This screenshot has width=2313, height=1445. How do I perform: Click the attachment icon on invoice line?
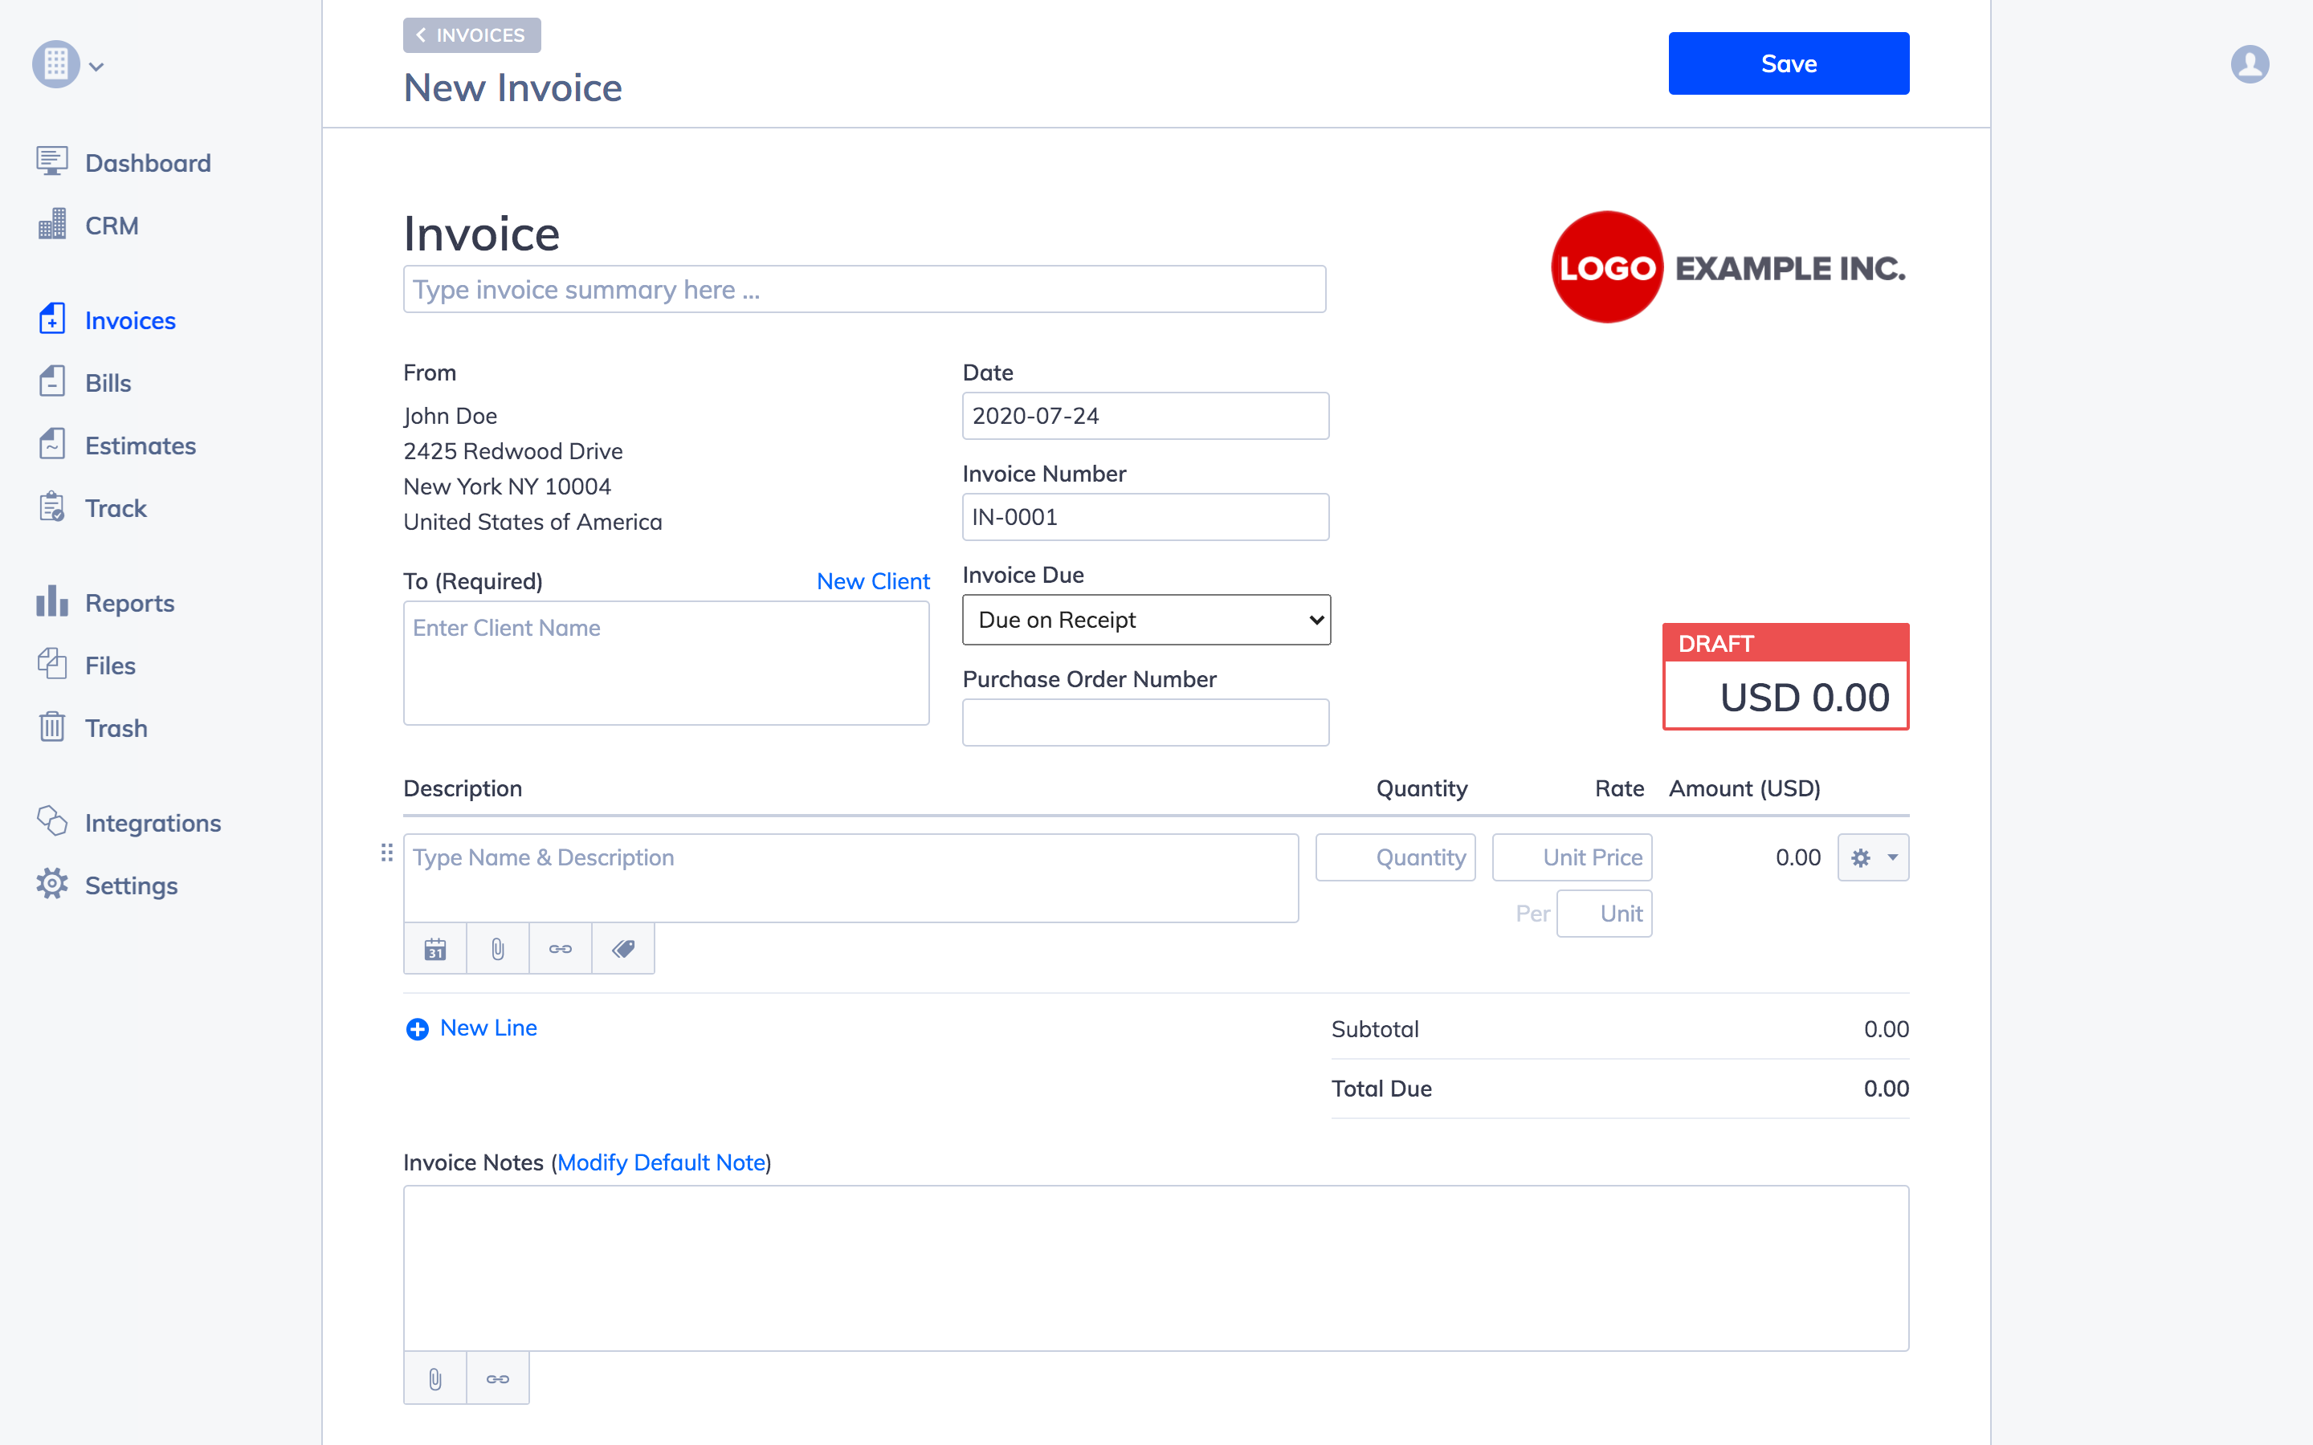coord(496,949)
